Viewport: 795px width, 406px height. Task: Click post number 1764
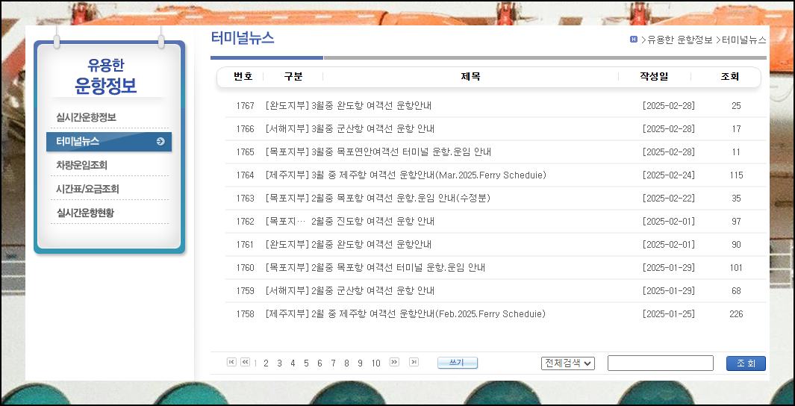[x=246, y=175]
